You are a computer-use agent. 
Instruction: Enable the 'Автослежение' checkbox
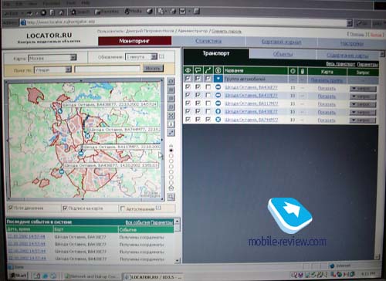pos(123,208)
